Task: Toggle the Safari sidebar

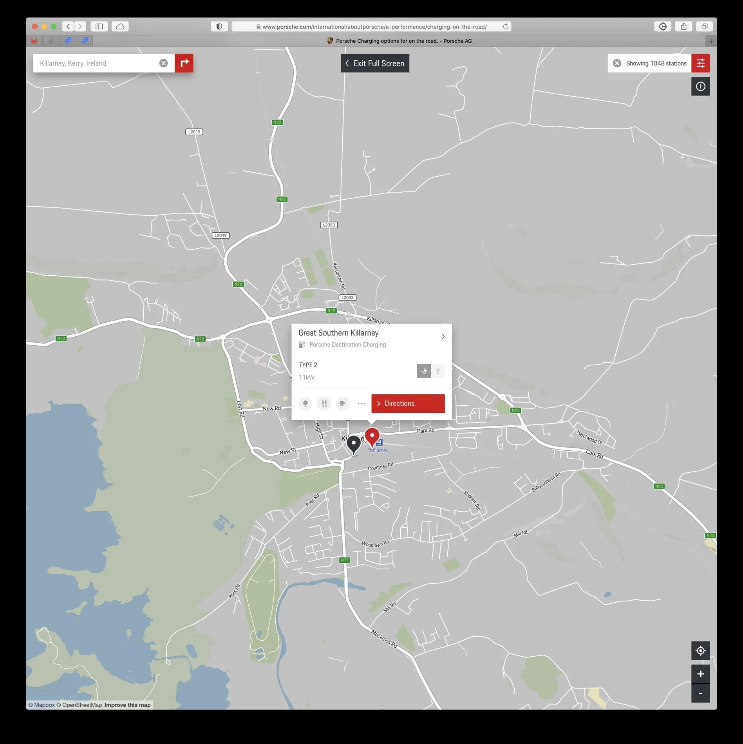Action: pos(99,26)
